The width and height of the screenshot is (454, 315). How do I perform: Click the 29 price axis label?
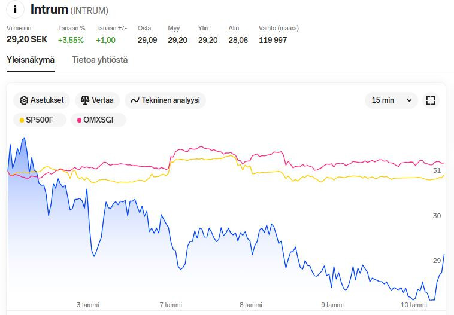point(437,261)
